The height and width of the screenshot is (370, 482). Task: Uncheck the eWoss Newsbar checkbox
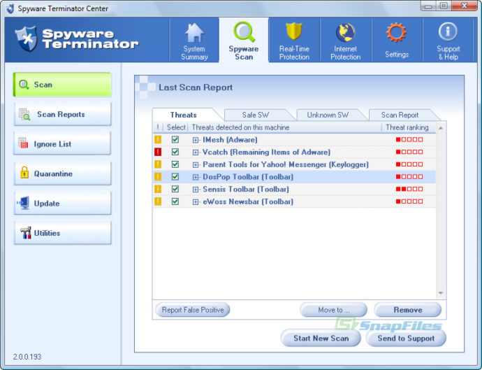pos(175,201)
